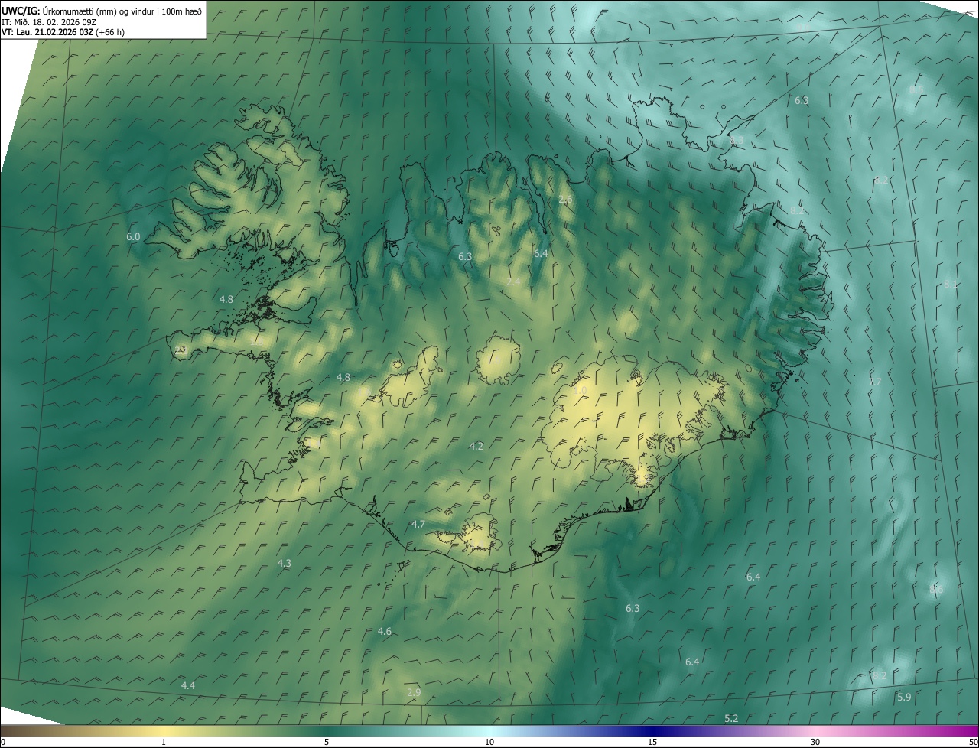979x748 pixels.
Task: Click the '8.1' value label near the right edge
Action: 951,285
